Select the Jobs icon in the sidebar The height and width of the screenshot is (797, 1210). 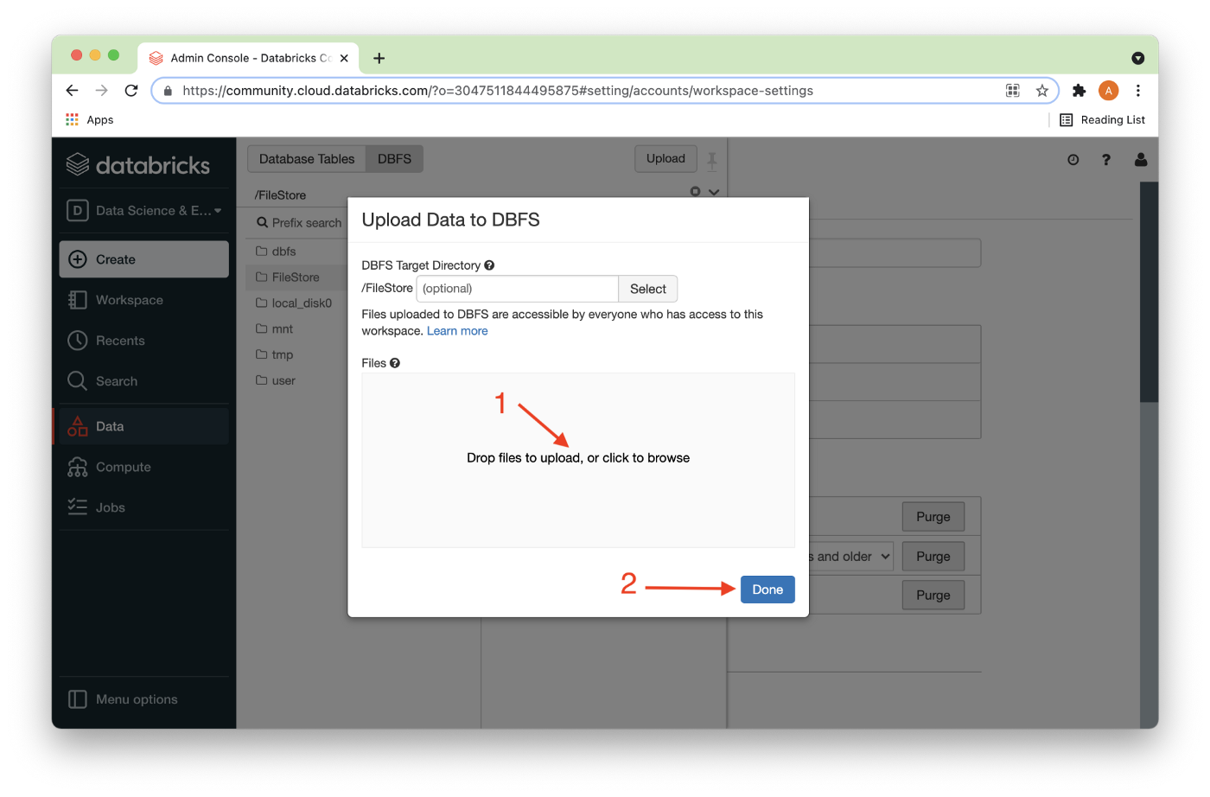(x=77, y=507)
